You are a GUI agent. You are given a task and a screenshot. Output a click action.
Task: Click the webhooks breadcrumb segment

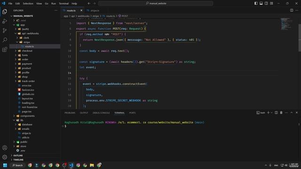(x=84, y=16)
